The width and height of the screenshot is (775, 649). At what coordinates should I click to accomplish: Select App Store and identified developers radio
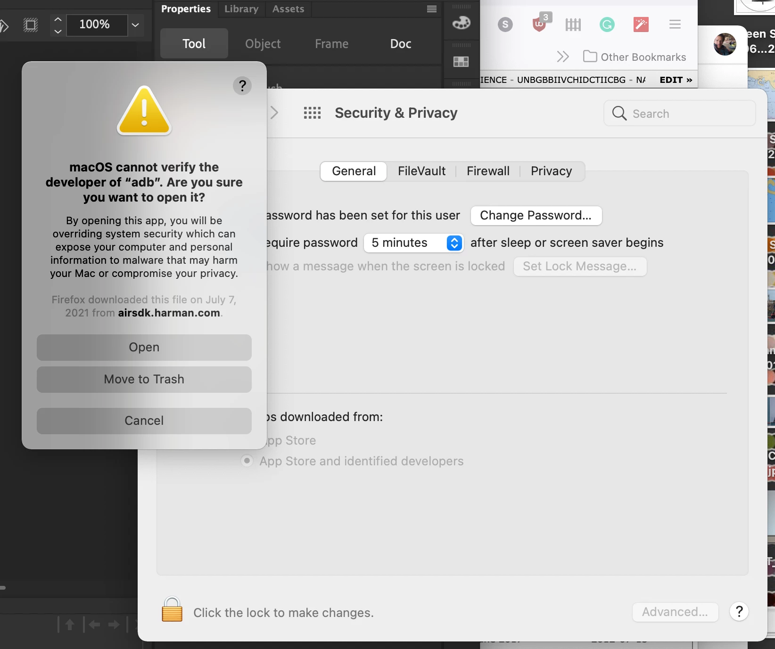(x=247, y=461)
